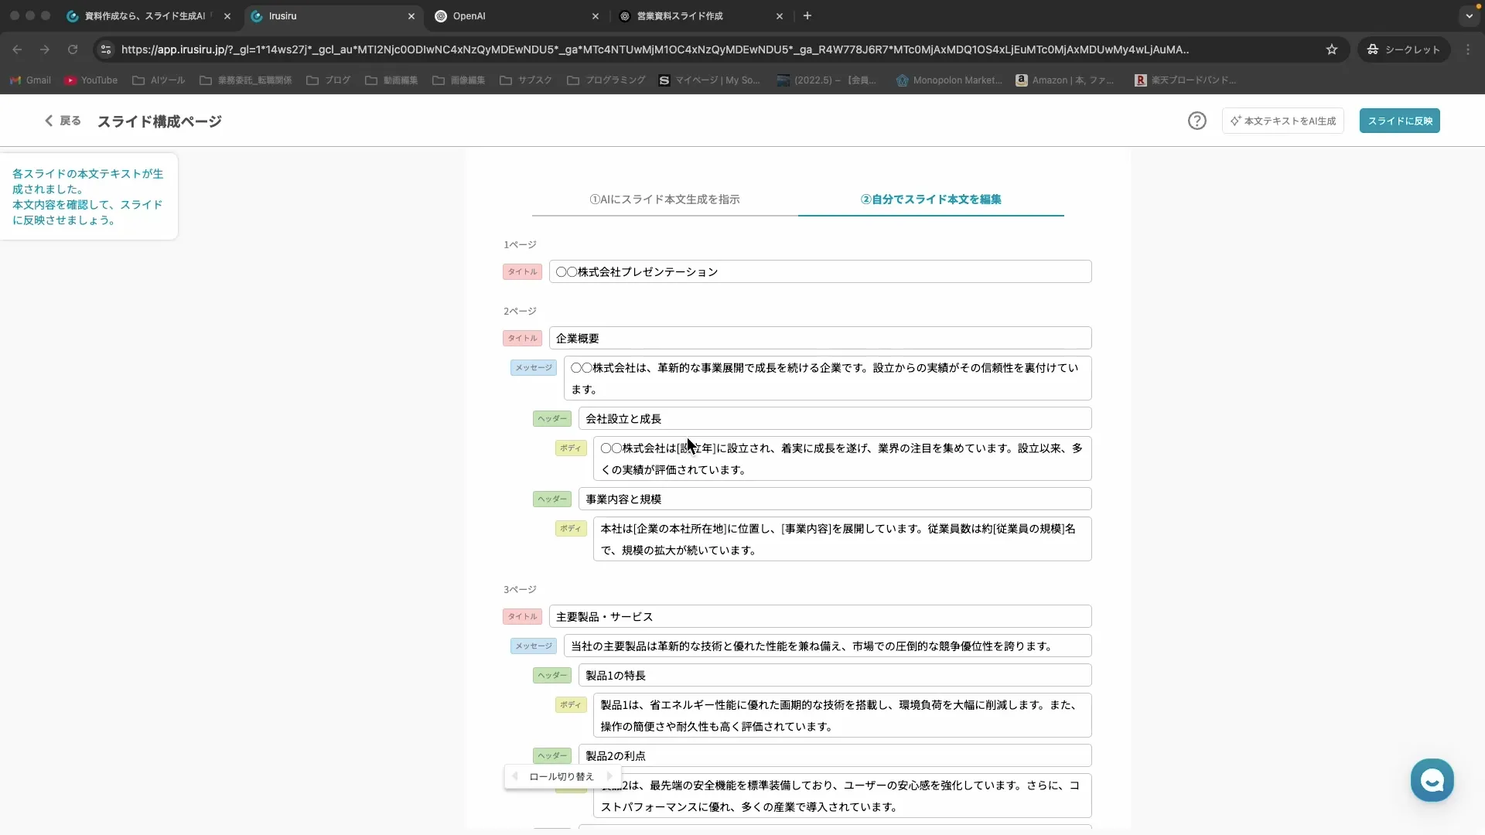Click the スライドに反映 button
The width and height of the screenshot is (1485, 835).
coord(1400,121)
